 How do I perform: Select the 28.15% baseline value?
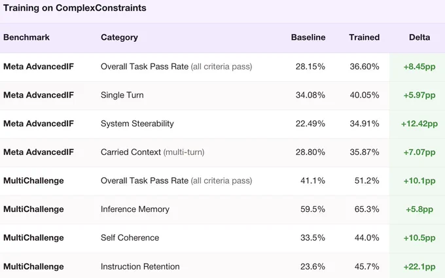coord(310,67)
